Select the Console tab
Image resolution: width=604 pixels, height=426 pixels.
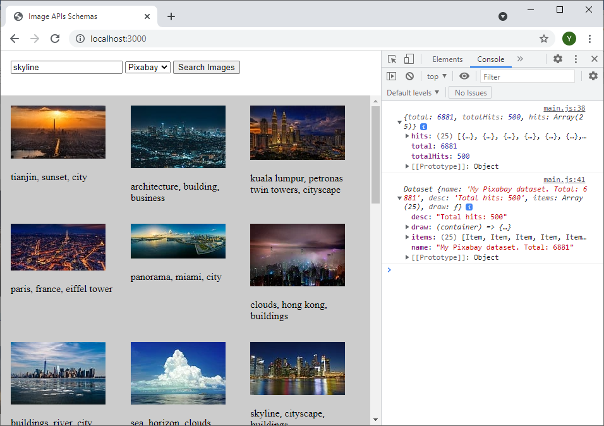490,58
